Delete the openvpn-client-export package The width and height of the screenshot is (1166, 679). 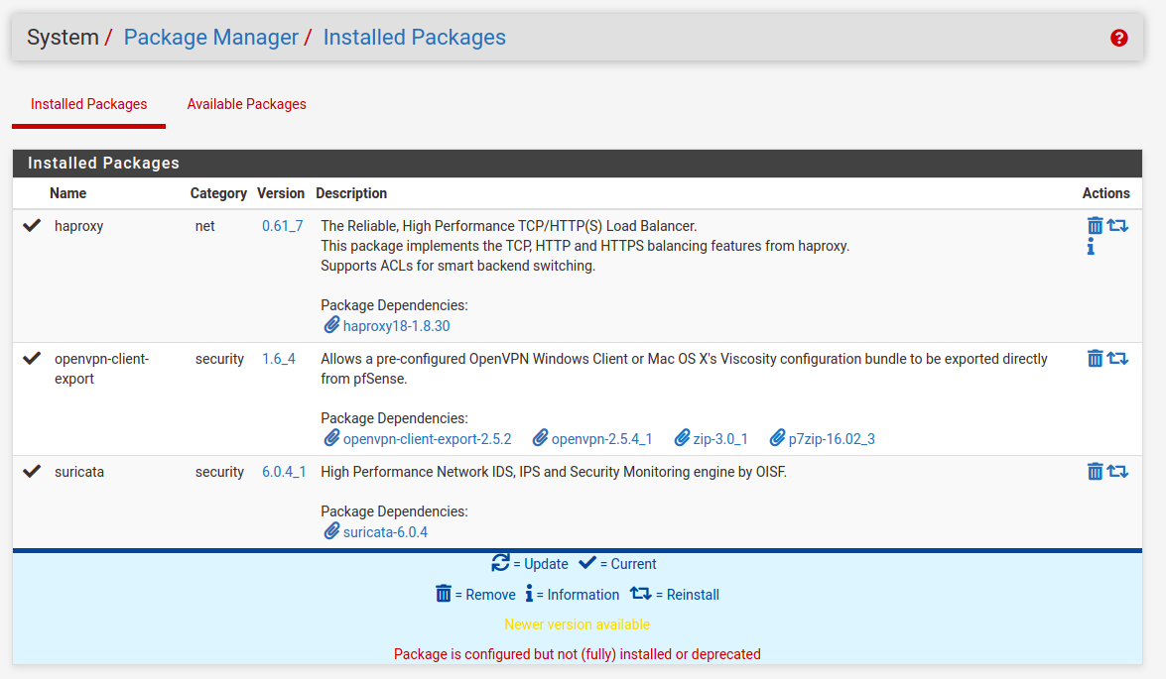coord(1095,359)
